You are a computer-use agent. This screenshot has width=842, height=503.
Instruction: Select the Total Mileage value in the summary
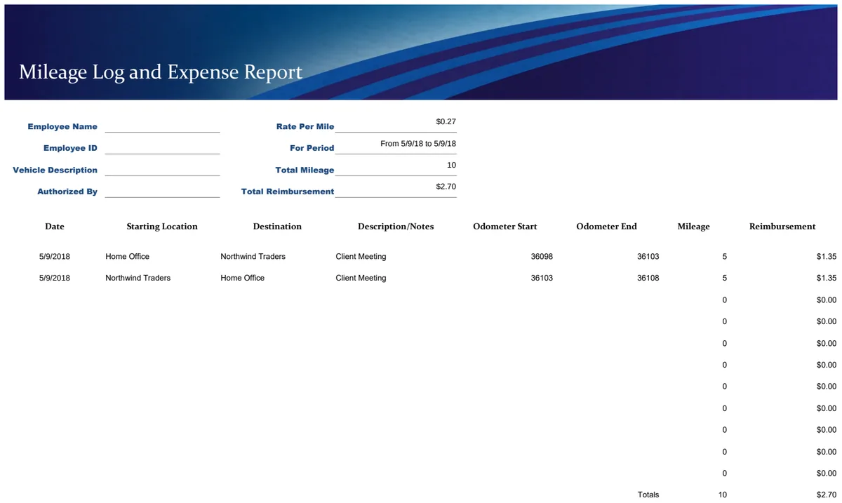(451, 165)
